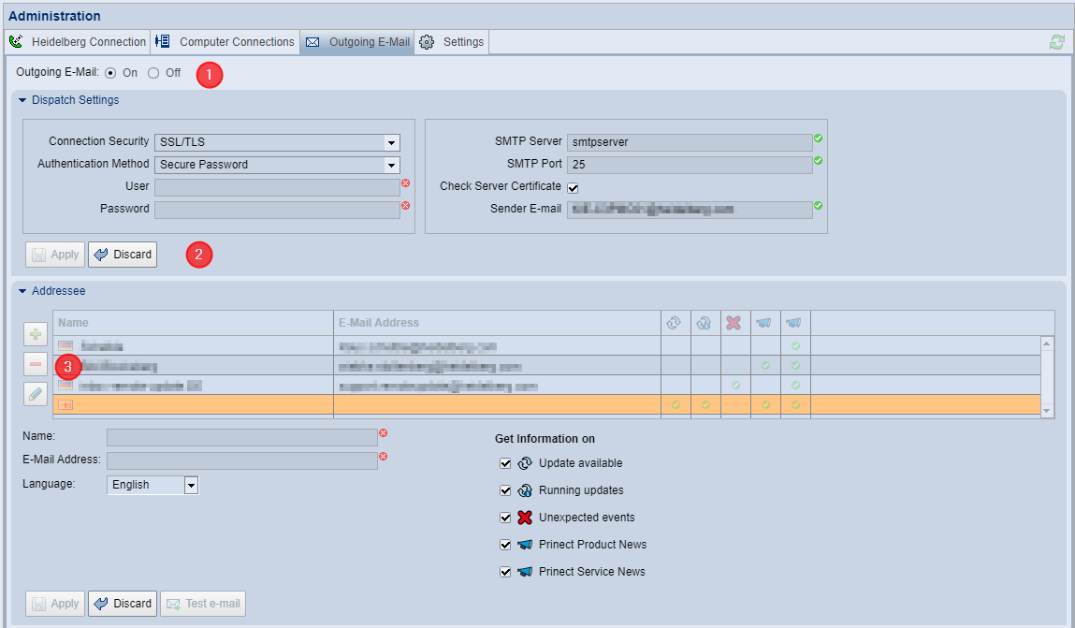The width and height of the screenshot is (1075, 628).
Task: Click the minus icon to remove addressee
Action: coord(36,364)
